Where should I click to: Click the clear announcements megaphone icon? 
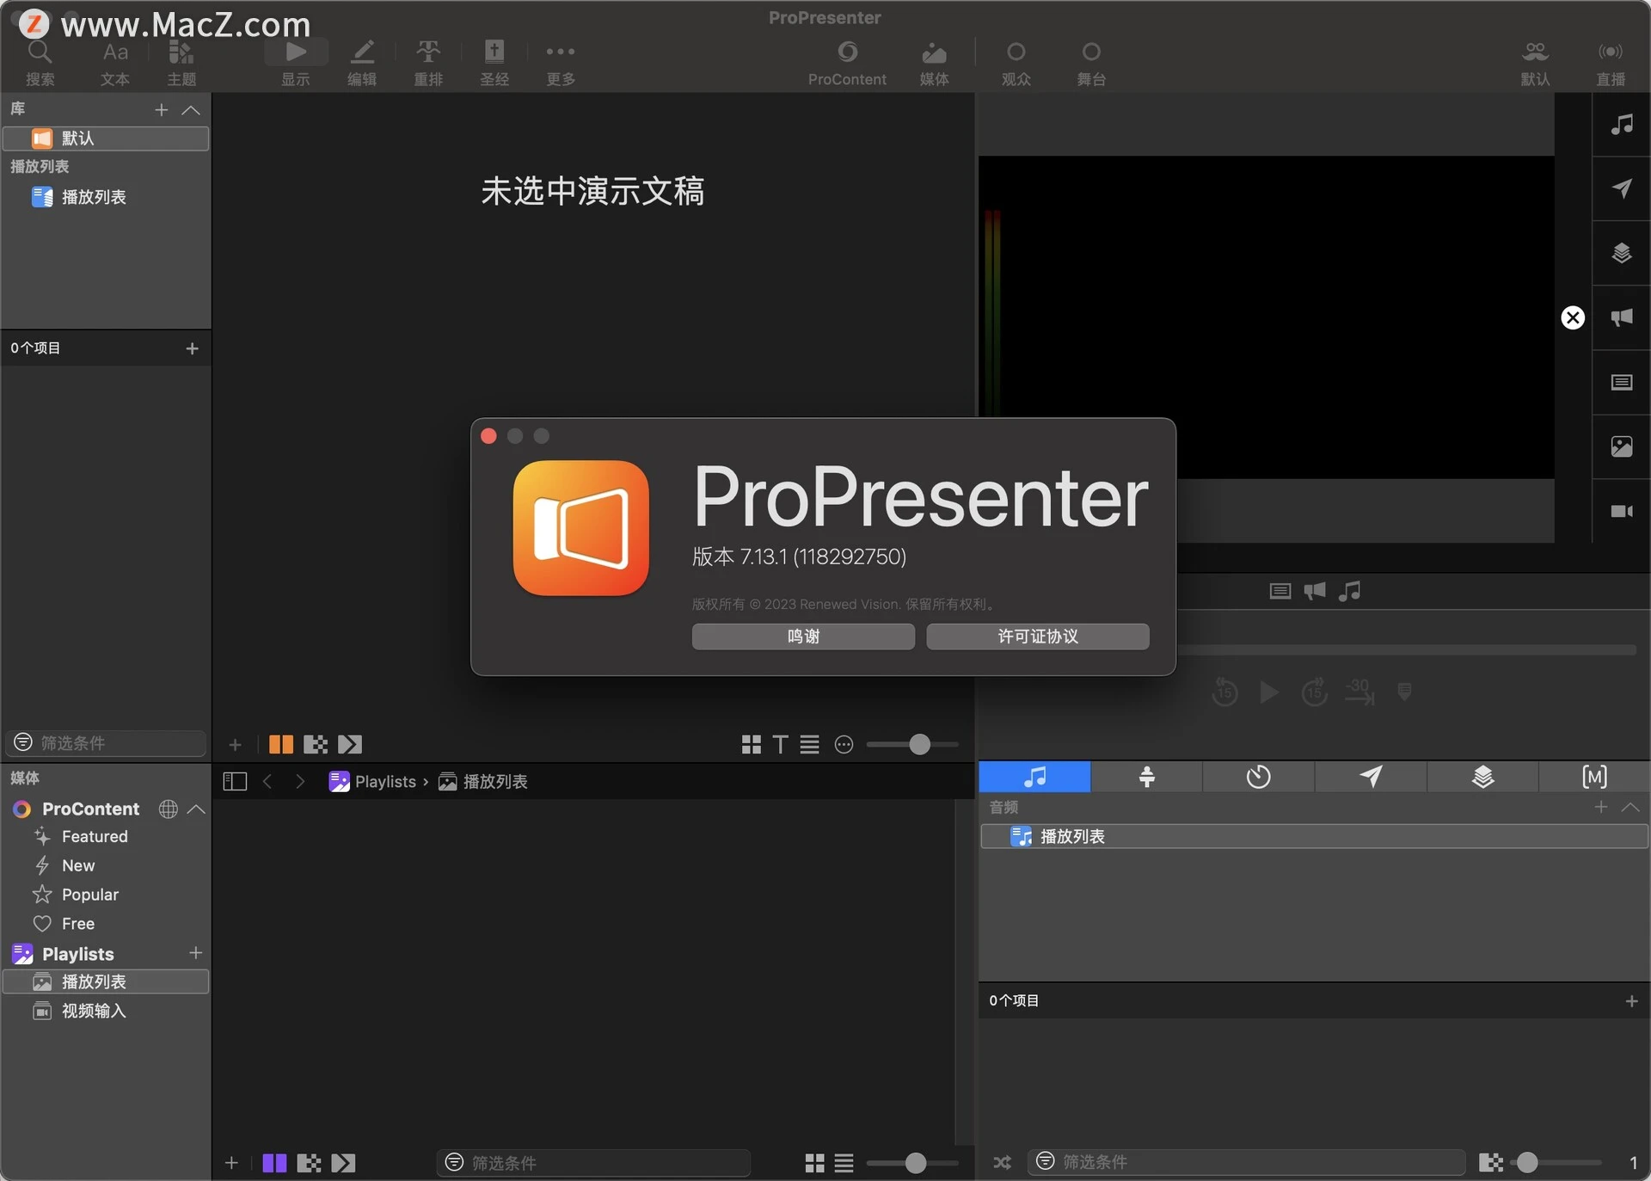point(1621,317)
